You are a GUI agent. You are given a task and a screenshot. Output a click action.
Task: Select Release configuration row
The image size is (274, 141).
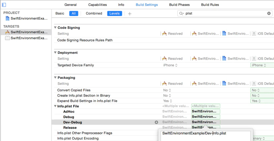click(70, 127)
